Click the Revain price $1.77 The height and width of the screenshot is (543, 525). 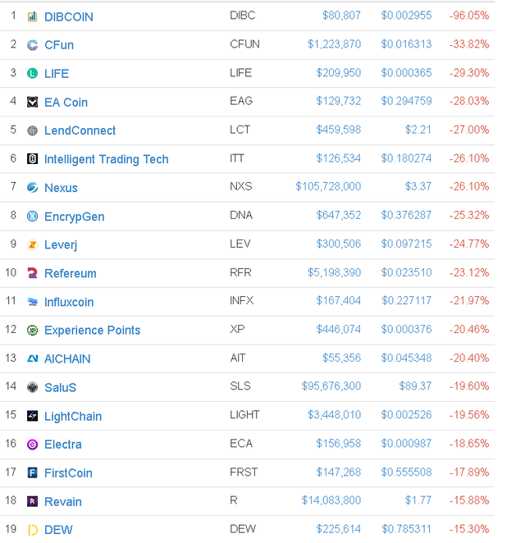(418, 501)
